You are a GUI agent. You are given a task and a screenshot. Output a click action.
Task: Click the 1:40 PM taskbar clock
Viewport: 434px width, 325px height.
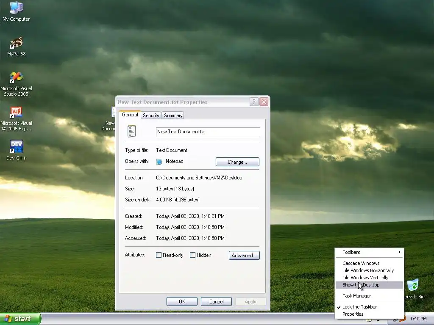pos(418,319)
